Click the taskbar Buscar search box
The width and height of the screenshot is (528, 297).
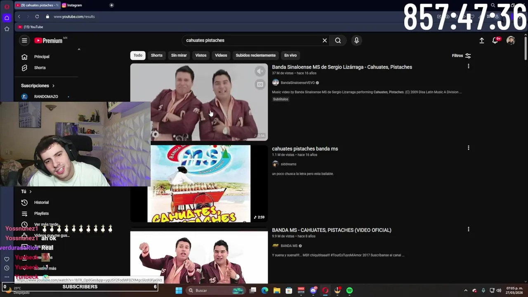point(216,290)
